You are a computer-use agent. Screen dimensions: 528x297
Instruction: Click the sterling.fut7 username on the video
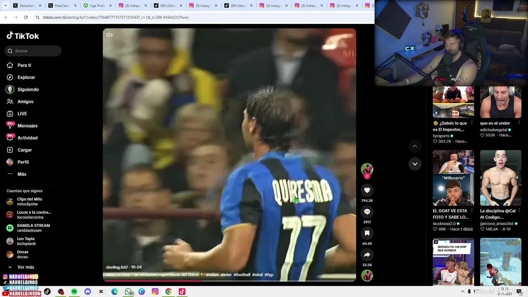118,267
